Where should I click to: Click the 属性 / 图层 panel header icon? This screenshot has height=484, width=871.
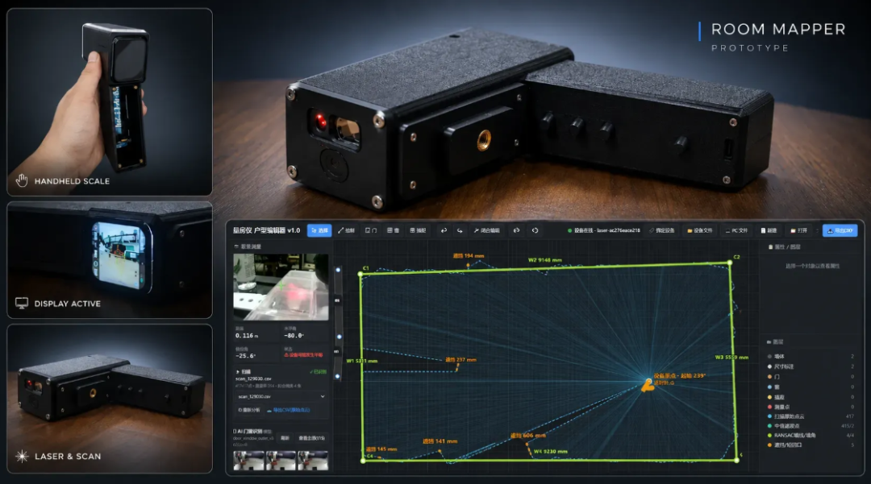coord(770,246)
